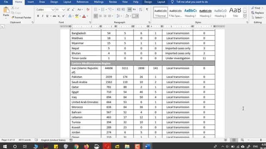Screen dimensions: 266x149
Task: Open Firefox from the taskbar
Action: pyautogui.click(x=86, y=146)
